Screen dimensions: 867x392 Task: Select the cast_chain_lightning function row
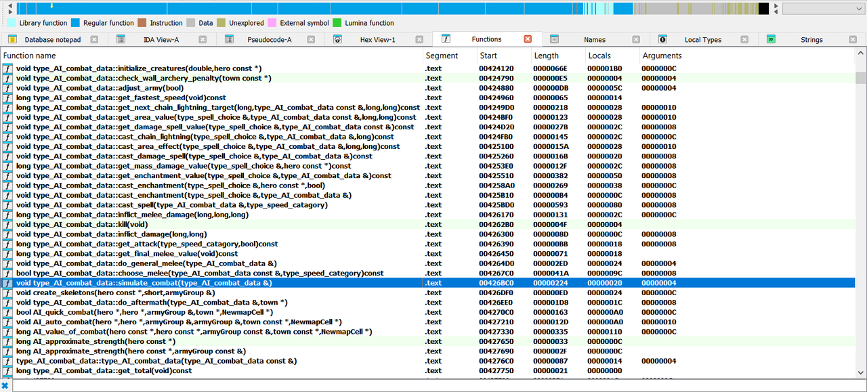(x=427, y=137)
